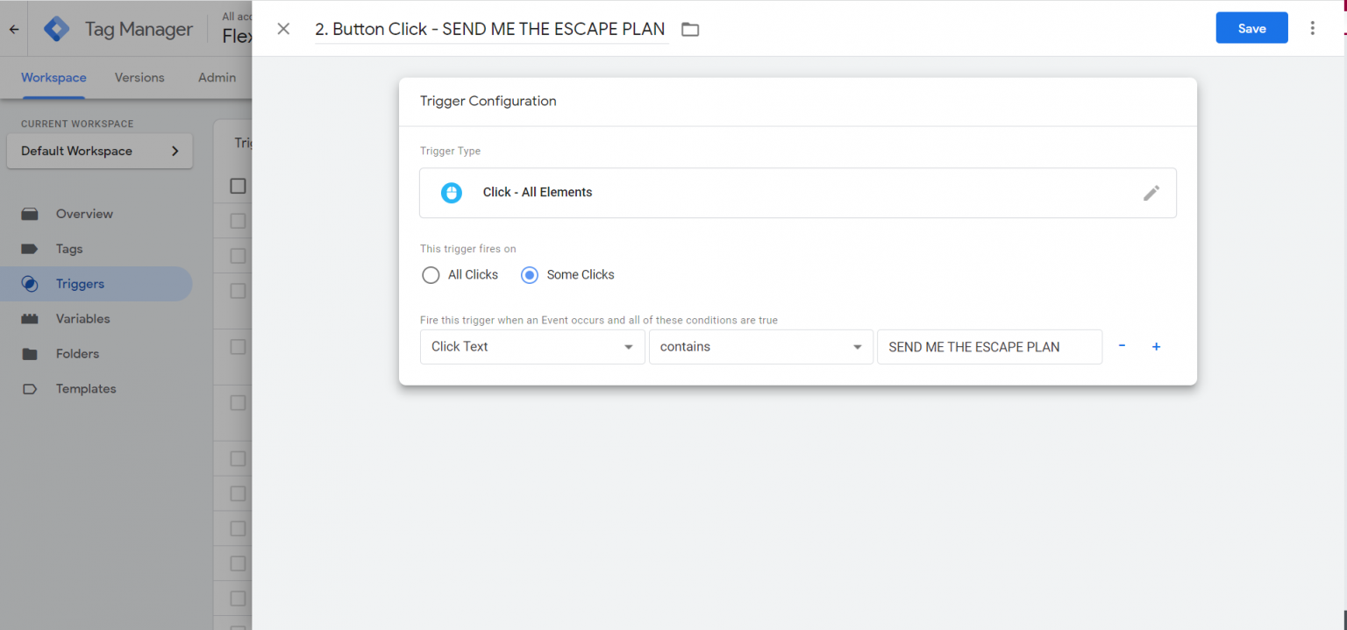Edit the SEND ME THE ESCAPE PLAN condition value

coord(989,346)
